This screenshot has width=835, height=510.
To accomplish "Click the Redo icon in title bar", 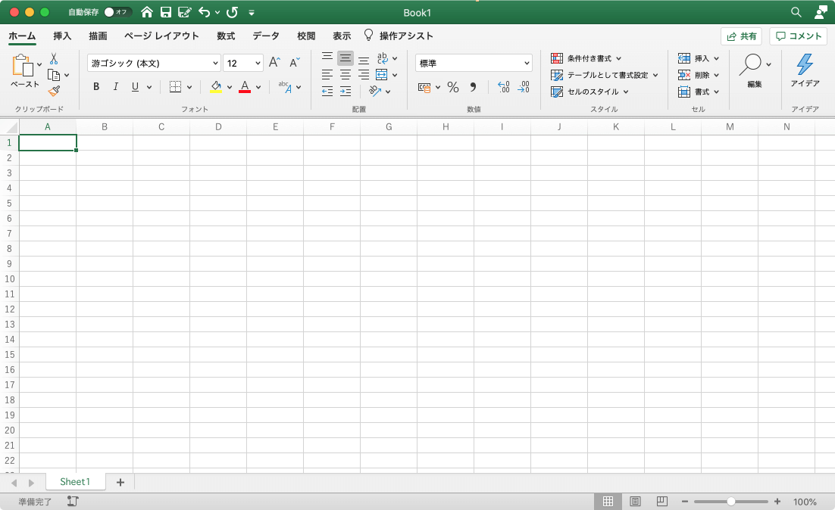I will tap(232, 11).
